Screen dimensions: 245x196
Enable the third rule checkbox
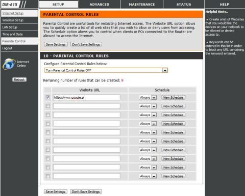(x=48, y=115)
